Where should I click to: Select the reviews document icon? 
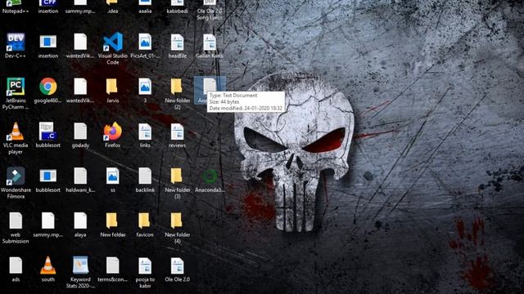pos(177,135)
